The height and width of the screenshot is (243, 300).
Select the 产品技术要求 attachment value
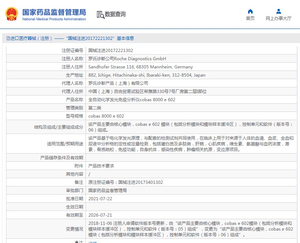101,166
